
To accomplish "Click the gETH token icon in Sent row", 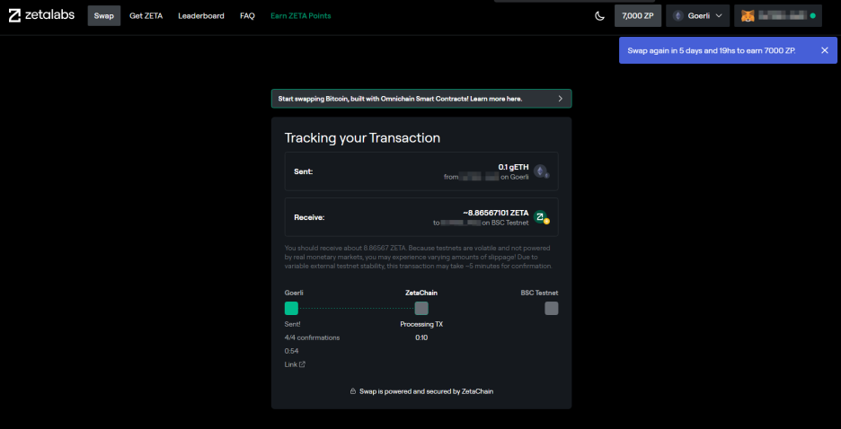I will (541, 171).
